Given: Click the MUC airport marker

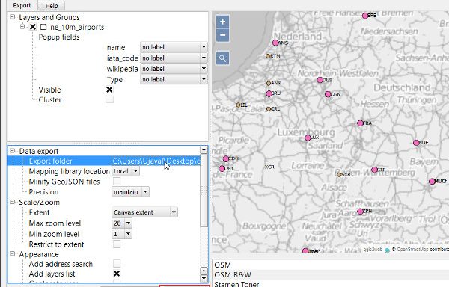Looking at the screenshot, I should coord(432,181).
